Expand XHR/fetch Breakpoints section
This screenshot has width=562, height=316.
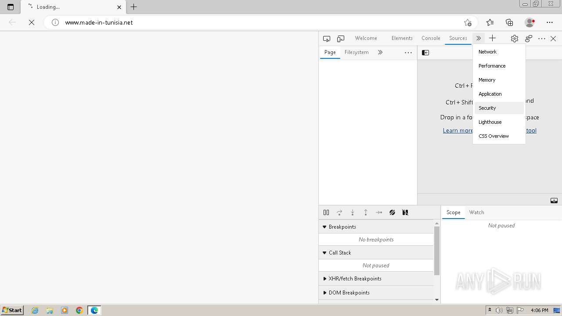pos(376,279)
